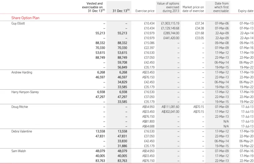Image resolution: width=254 pixels, height=164 pixels.
Task: Click the 31 Dec 13 value '31,886'
Action: tap(122, 146)
